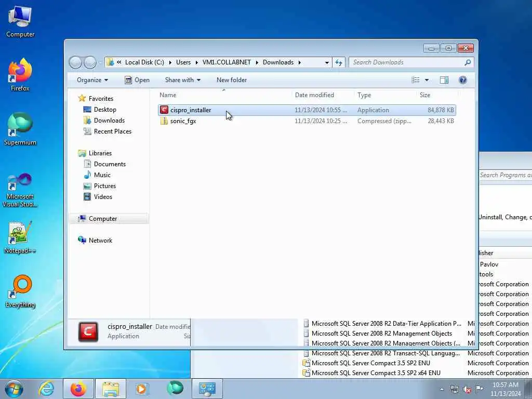This screenshot has width=532, height=399.
Task: Open the Organize dropdown menu
Action: [x=92, y=80]
